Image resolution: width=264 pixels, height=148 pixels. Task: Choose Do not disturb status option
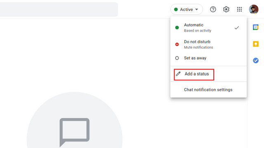208,44
